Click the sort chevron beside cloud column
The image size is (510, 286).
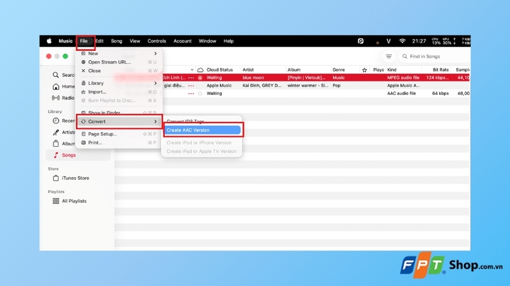click(x=192, y=70)
